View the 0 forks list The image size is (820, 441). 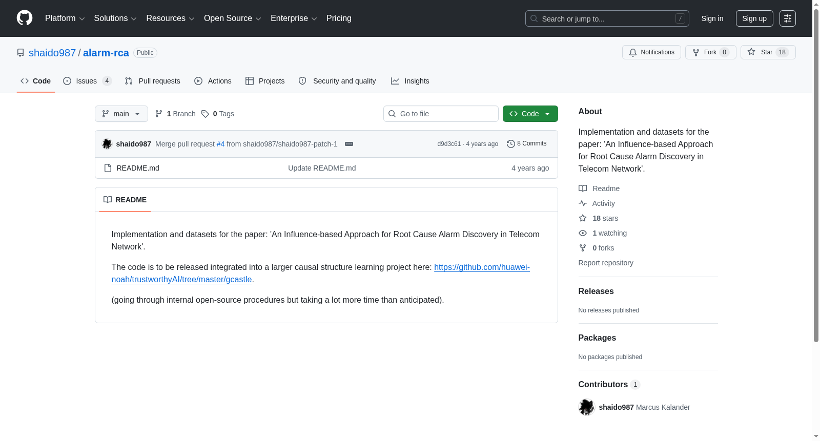597,248
